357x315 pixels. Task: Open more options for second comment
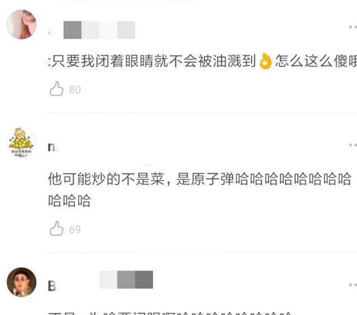tap(353, 145)
